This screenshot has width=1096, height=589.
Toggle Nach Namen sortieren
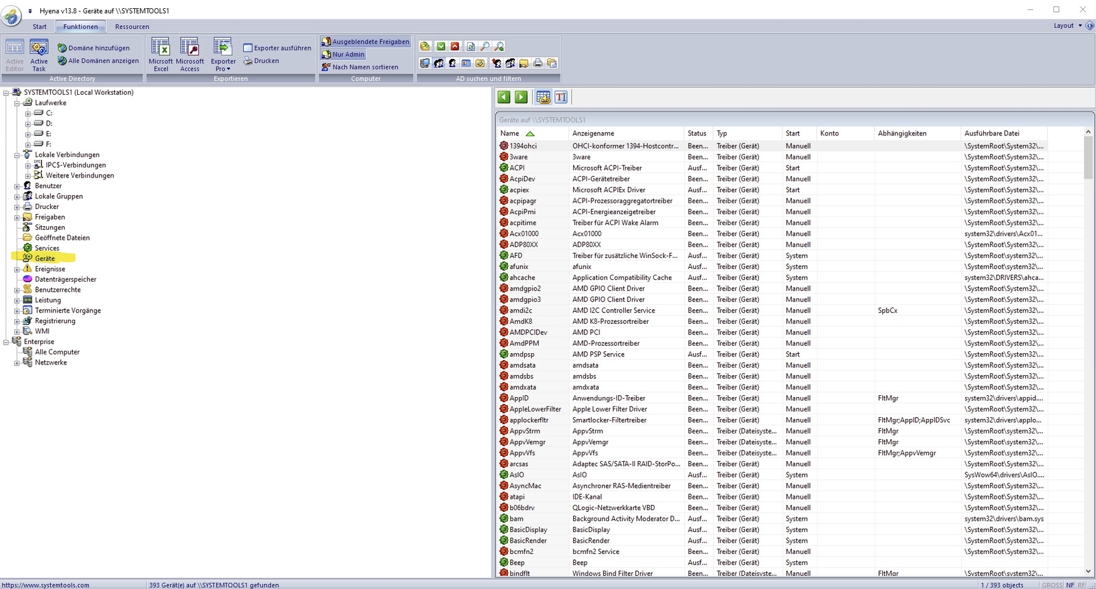coord(360,67)
